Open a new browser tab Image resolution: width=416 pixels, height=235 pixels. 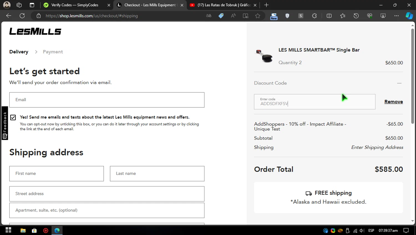tap(267, 5)
